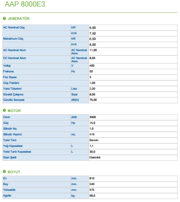Click the Devir value 3000
180x202 pixels.
coord(93,117)
